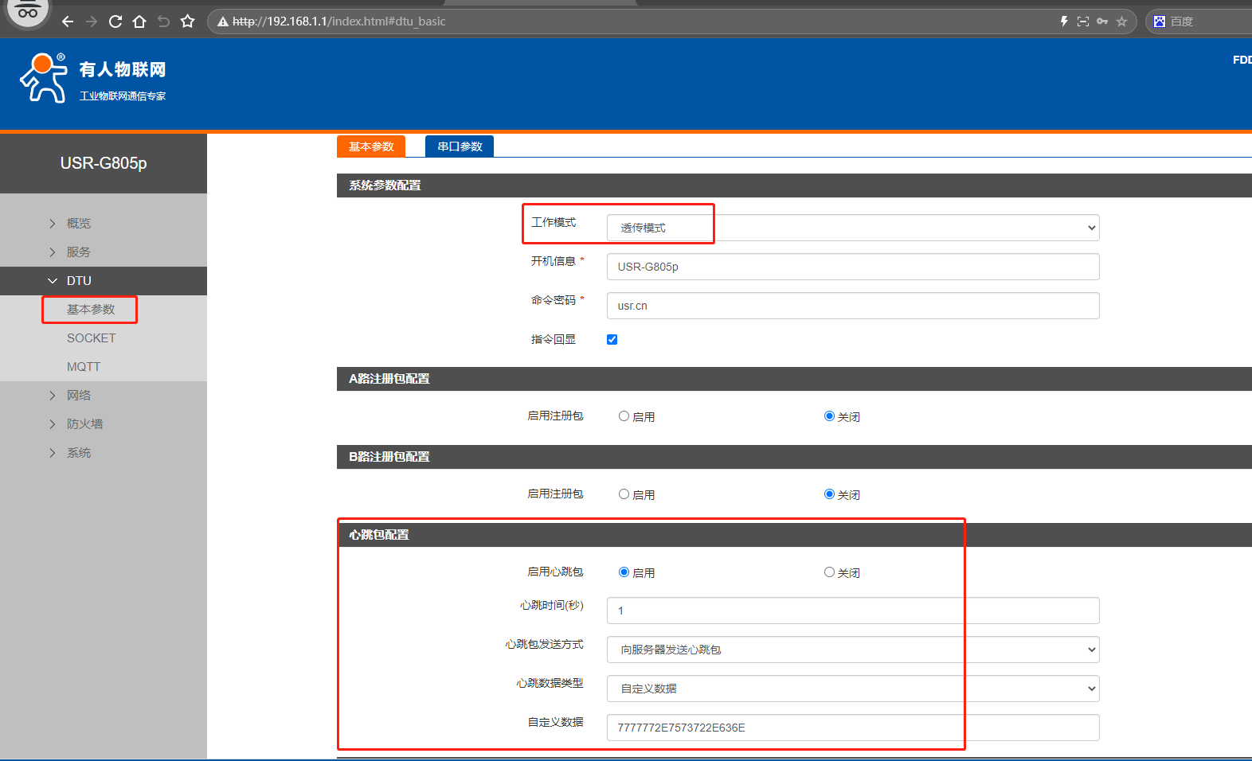
Task: Open the SOCKET page in sidebar
Action: 91,338
